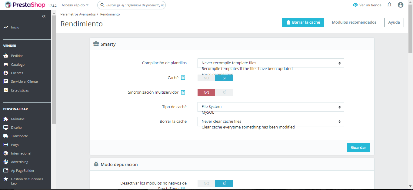Click the Ap PageBuilder icon
Viewport: 413px width, 190px height.
(x=5, y=171)
